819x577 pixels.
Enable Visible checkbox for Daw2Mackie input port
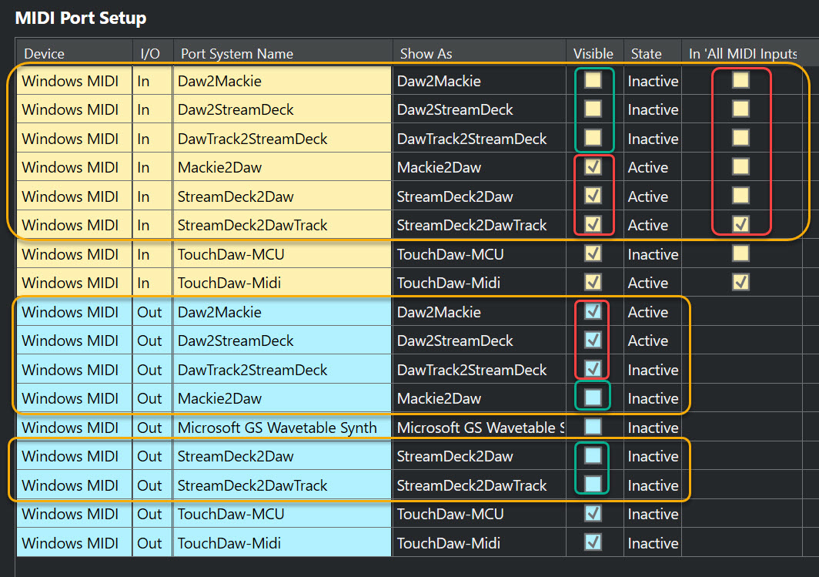pos(593,80)
